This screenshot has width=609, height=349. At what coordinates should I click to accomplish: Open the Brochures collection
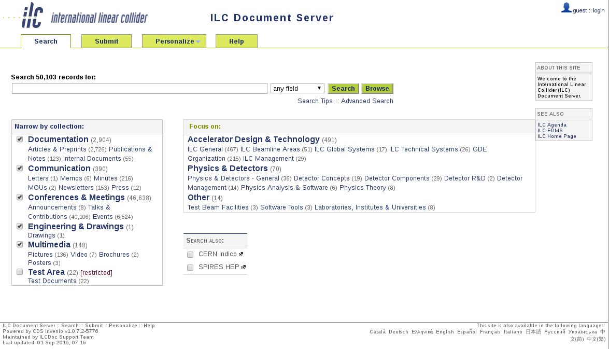point(114,255)
